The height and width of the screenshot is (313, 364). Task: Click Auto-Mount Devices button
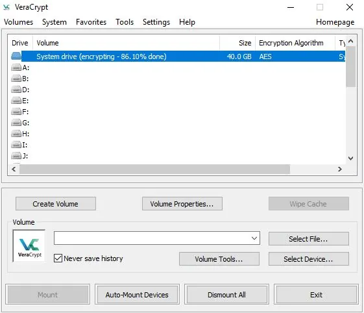(137, 295)
